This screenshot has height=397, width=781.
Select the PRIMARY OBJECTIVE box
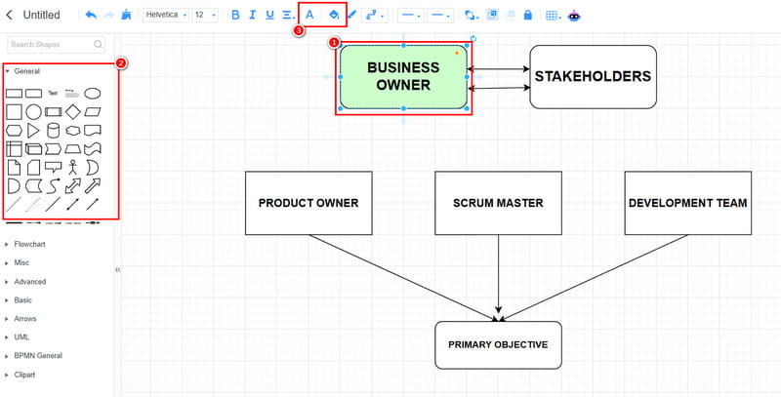(498, 344)
